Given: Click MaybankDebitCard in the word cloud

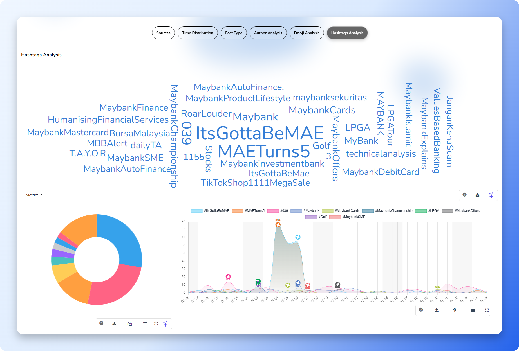Looking at the screenshot, I should 381,172.
